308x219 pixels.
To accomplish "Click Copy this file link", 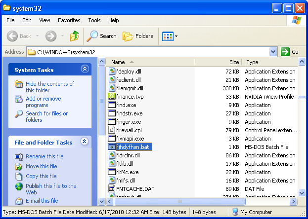I will coord(41,176).
